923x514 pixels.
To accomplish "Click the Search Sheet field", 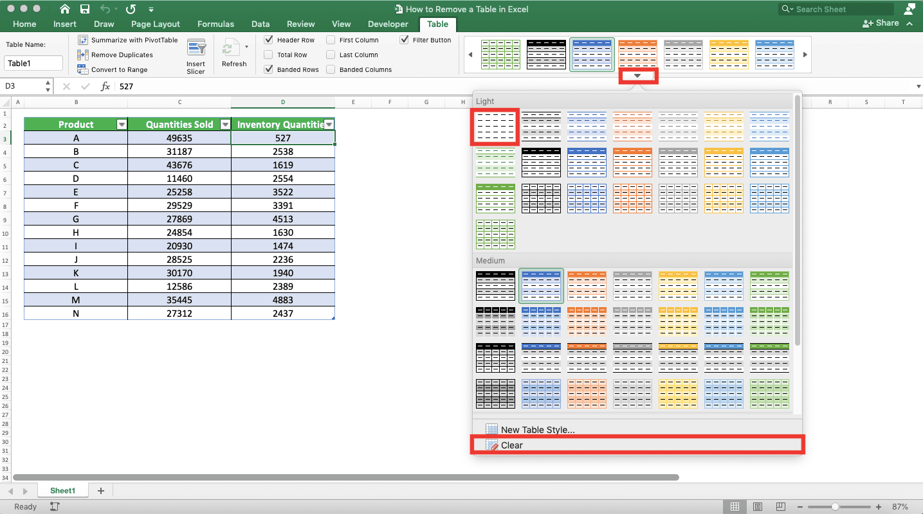I will [836, 9].
